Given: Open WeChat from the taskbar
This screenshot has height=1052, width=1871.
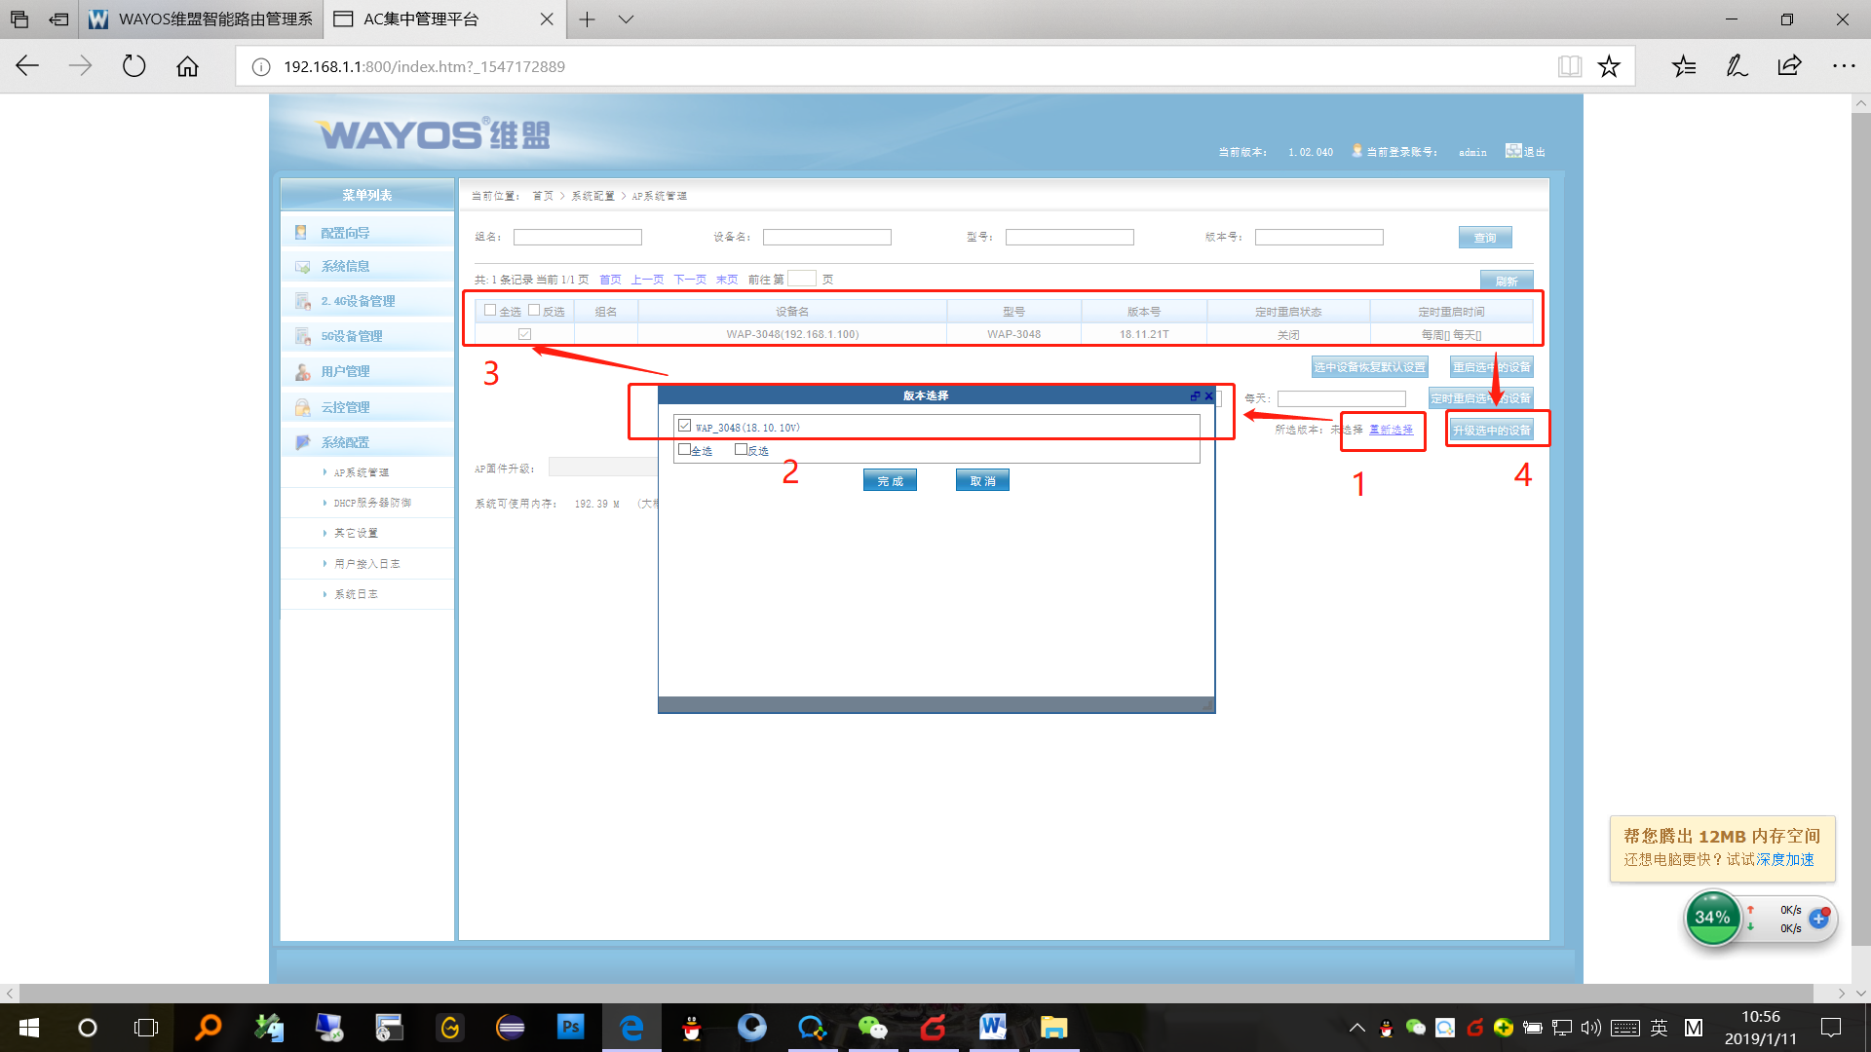Looking at the screenshot, I should [872, 1027].
